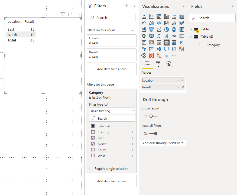Open options for Filters on this page
Screen dimensions: 237x195
pyautogui.click(x=134, y=85)
